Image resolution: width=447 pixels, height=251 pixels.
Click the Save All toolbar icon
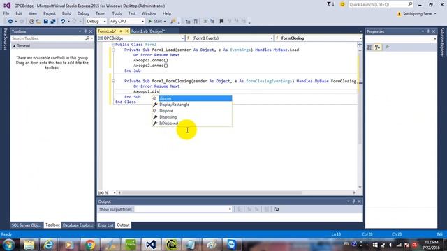(x=53, y=22)
